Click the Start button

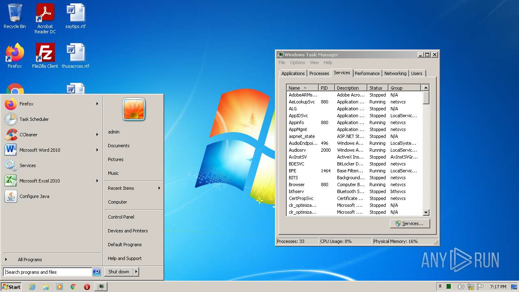tap(11, 287)
